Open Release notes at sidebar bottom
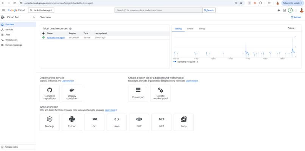The width and height of the screenshot is (305, 151). tap(18, 147)
